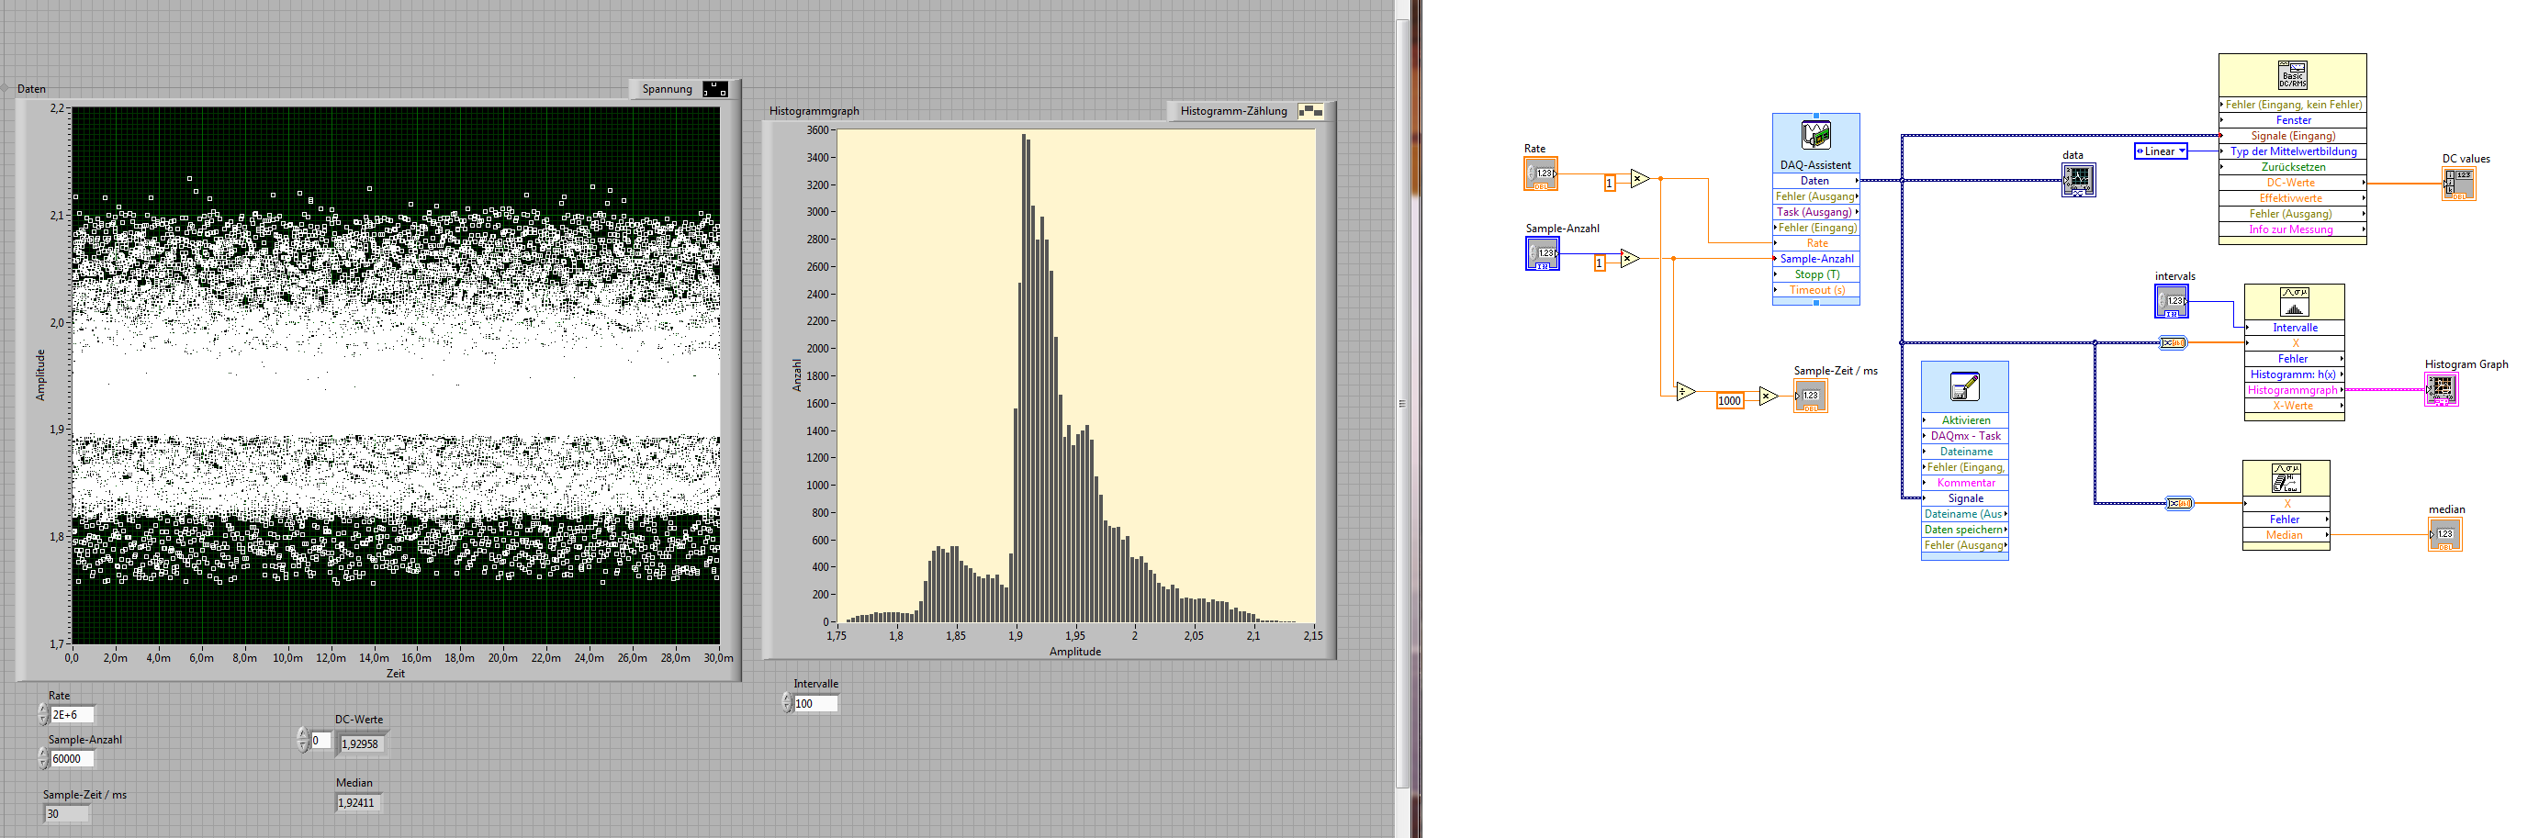The width and height of the screenshot is (2539, 838).
Task: Select the intervals control terminal
Action: coord(2172,301)
